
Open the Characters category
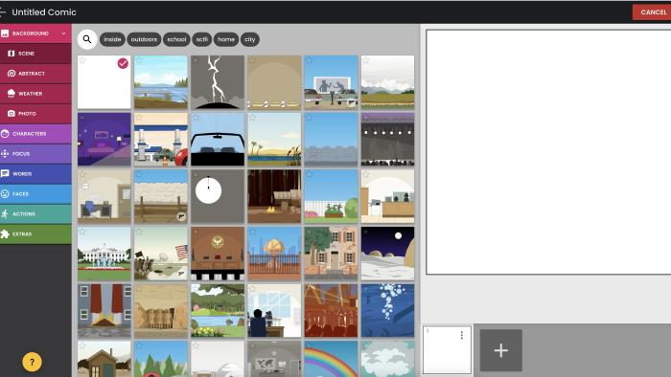35,134
